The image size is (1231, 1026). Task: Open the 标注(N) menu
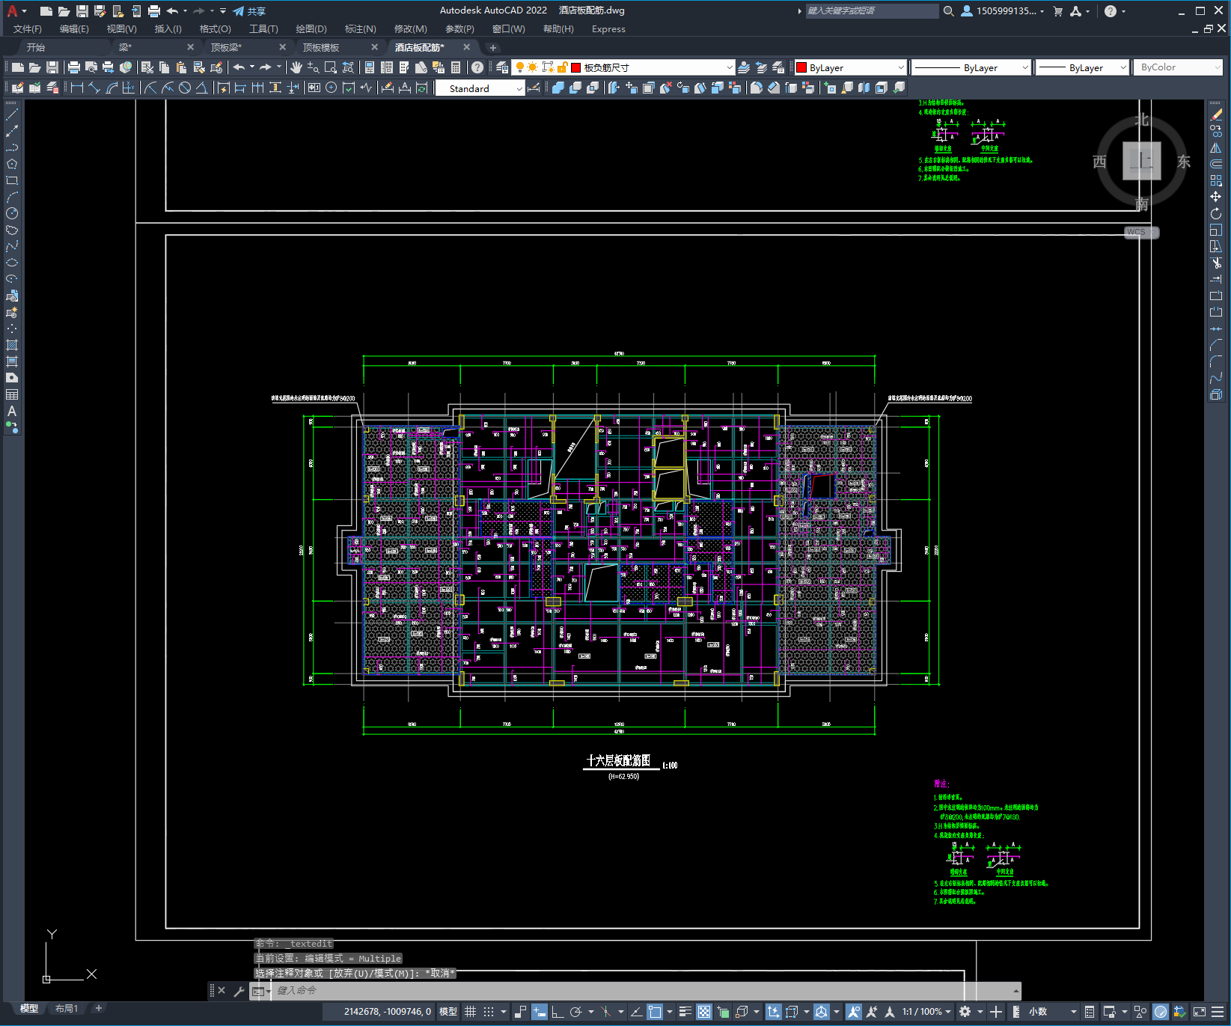[360, 29]
